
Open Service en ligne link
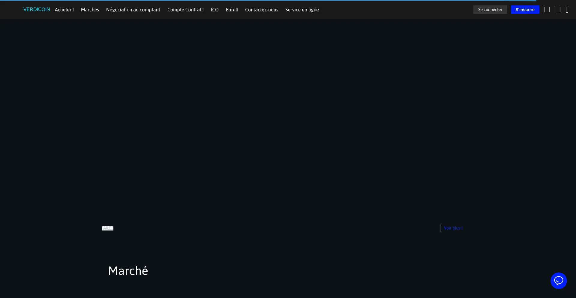click(302, 10)
